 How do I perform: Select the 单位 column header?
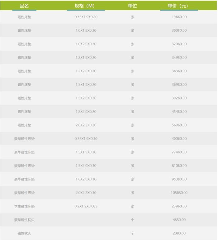(132, 6)
